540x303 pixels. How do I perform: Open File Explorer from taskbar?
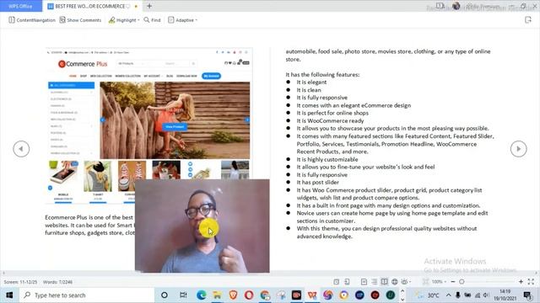[x=218, y=295]
